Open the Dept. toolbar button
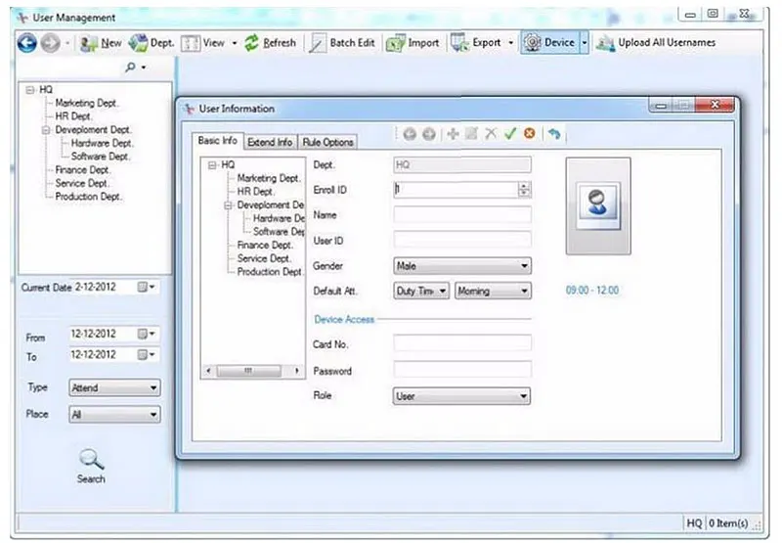 (152, 43)
